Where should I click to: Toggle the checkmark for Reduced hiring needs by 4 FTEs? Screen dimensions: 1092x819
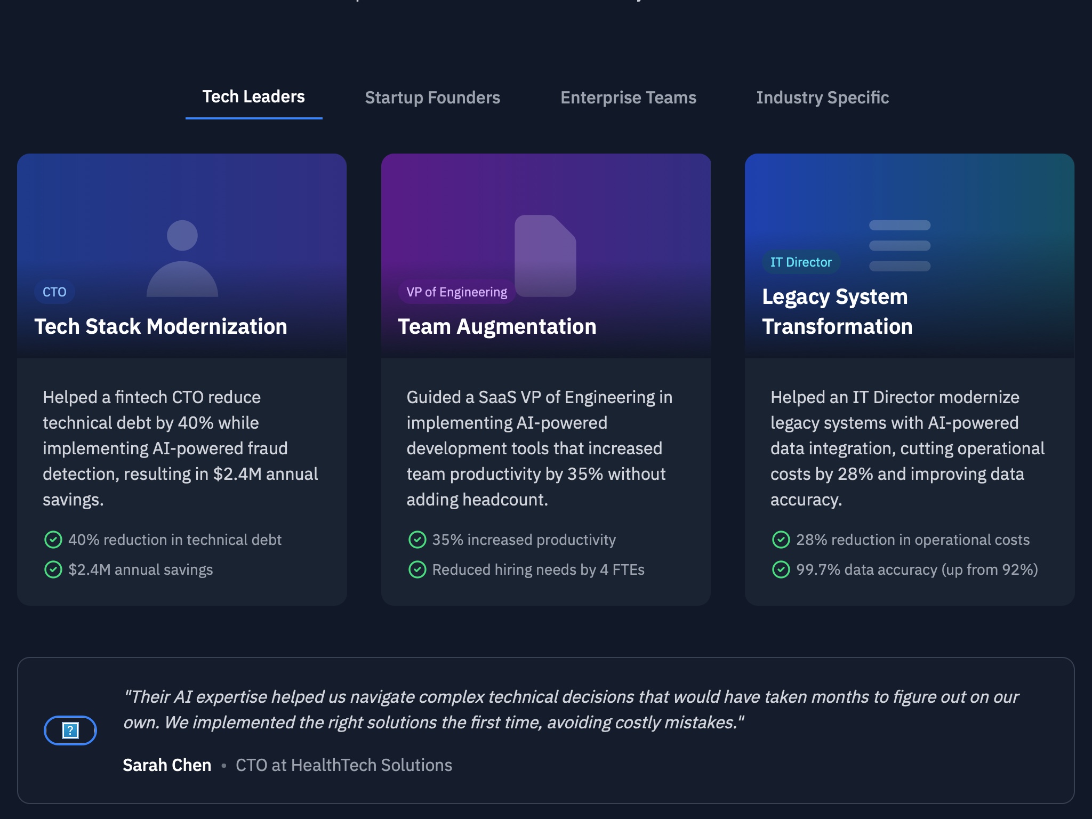[417, 569]
